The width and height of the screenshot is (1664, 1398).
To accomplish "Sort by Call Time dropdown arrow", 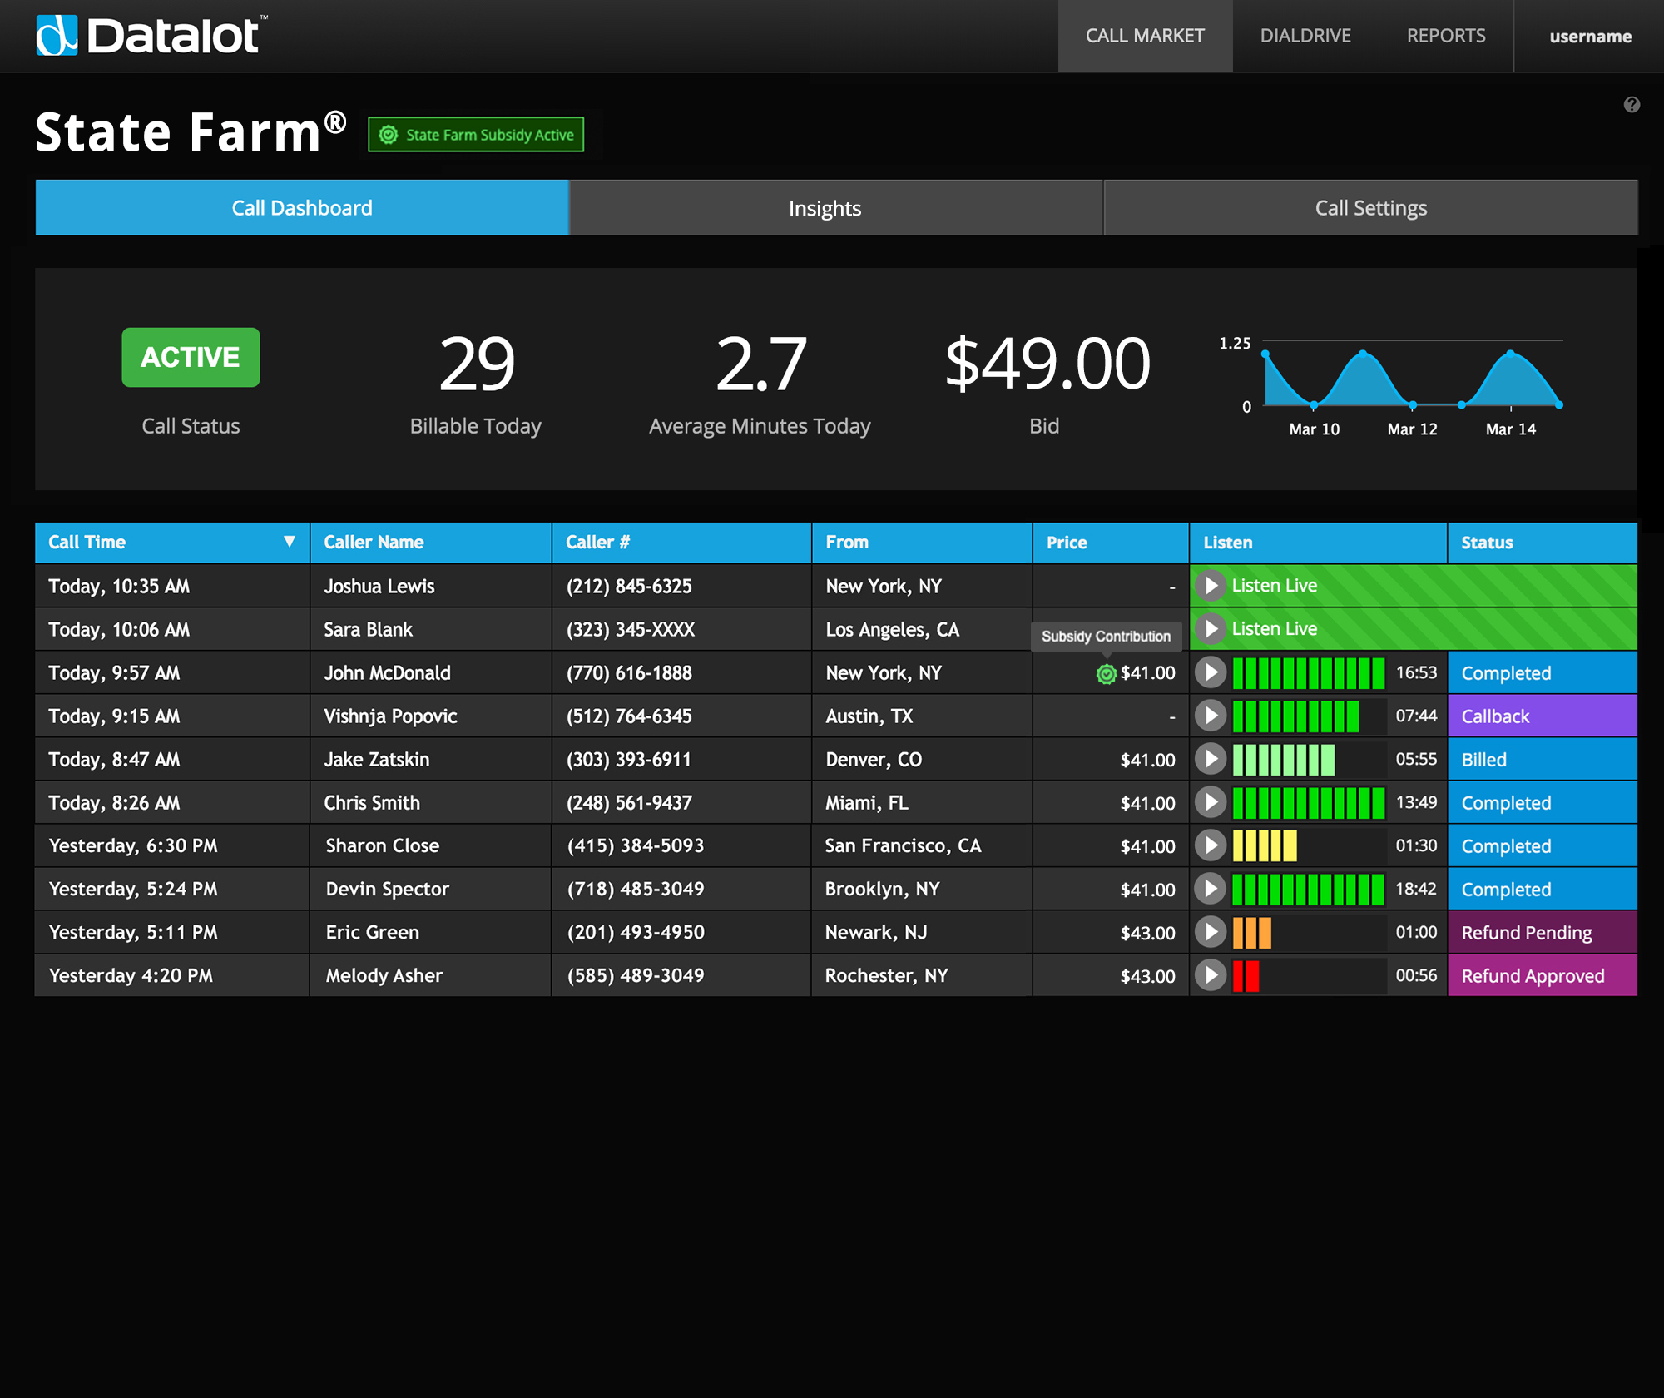I will pos(289,542).
